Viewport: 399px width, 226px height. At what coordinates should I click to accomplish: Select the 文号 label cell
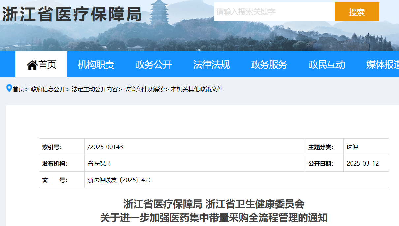(62, 180)
